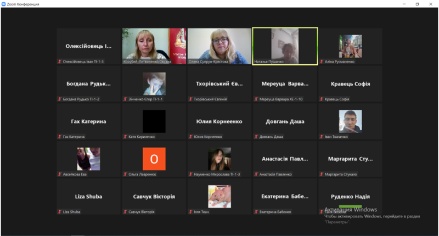439x236 pixels.
Task: Select Ольга Лавренюк's orange avatar
Action: (154, 159)
